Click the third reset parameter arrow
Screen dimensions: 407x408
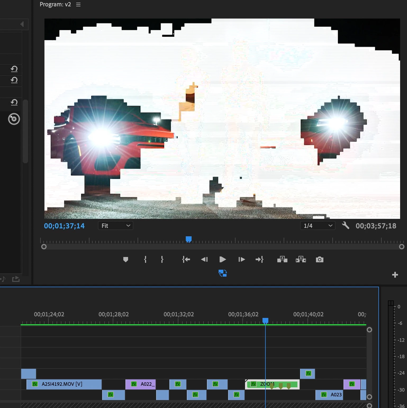(14, 102)
